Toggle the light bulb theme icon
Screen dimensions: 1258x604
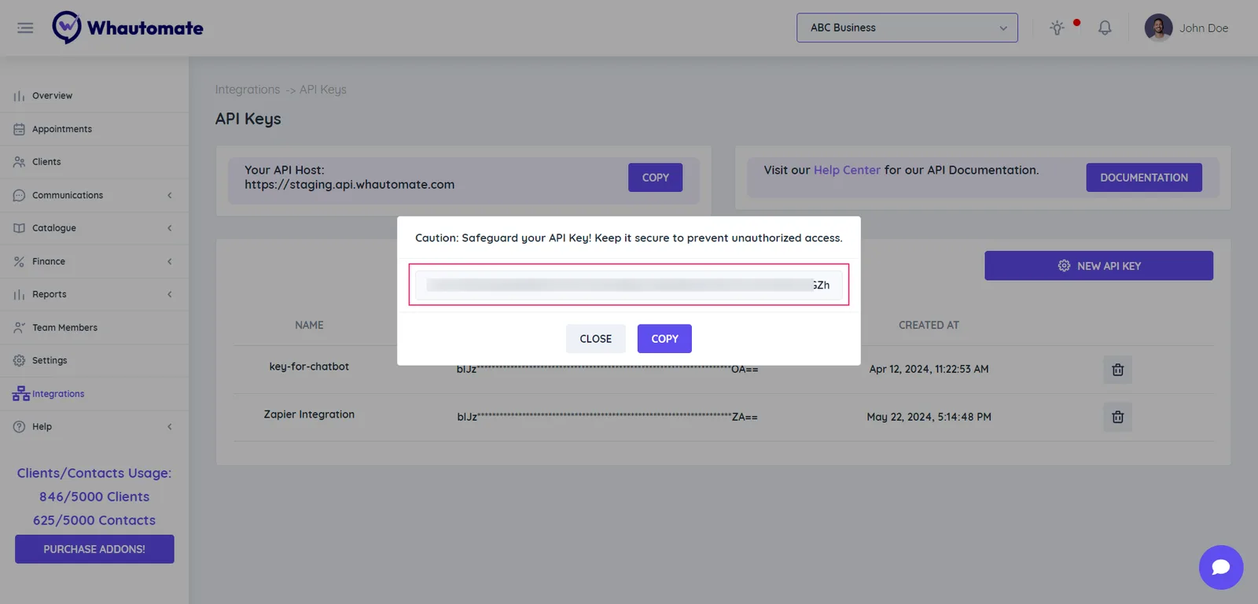tap(1057, 28)
